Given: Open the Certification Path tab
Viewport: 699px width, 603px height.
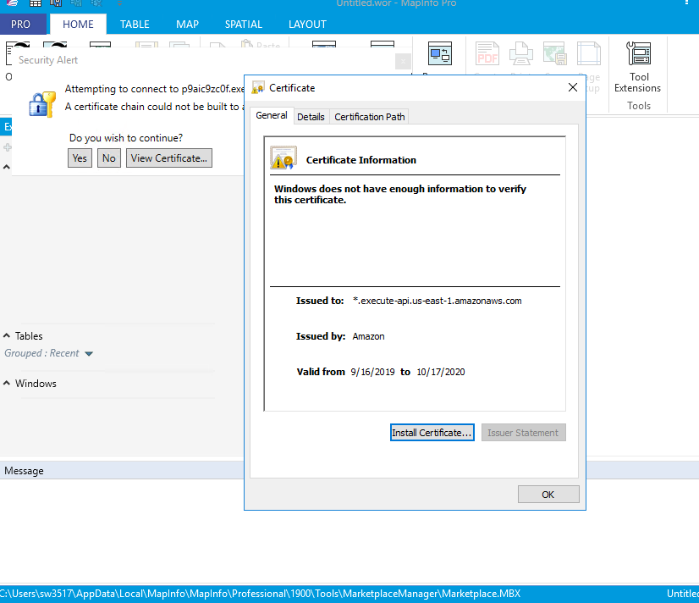Looking at the screenshot, I should [370, 117].
